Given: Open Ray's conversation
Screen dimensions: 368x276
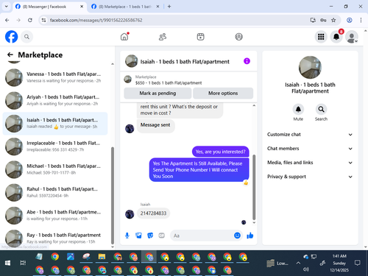Looking at the screenshot, I should (x=55, y=238).
